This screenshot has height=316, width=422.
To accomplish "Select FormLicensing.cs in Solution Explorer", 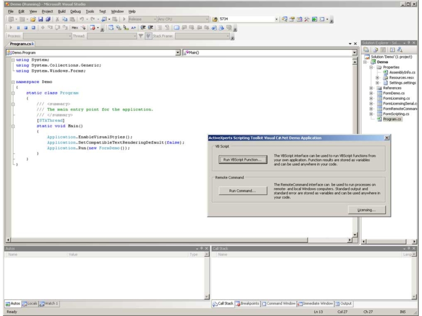I will pyautogui.click(x=396, y=98).
